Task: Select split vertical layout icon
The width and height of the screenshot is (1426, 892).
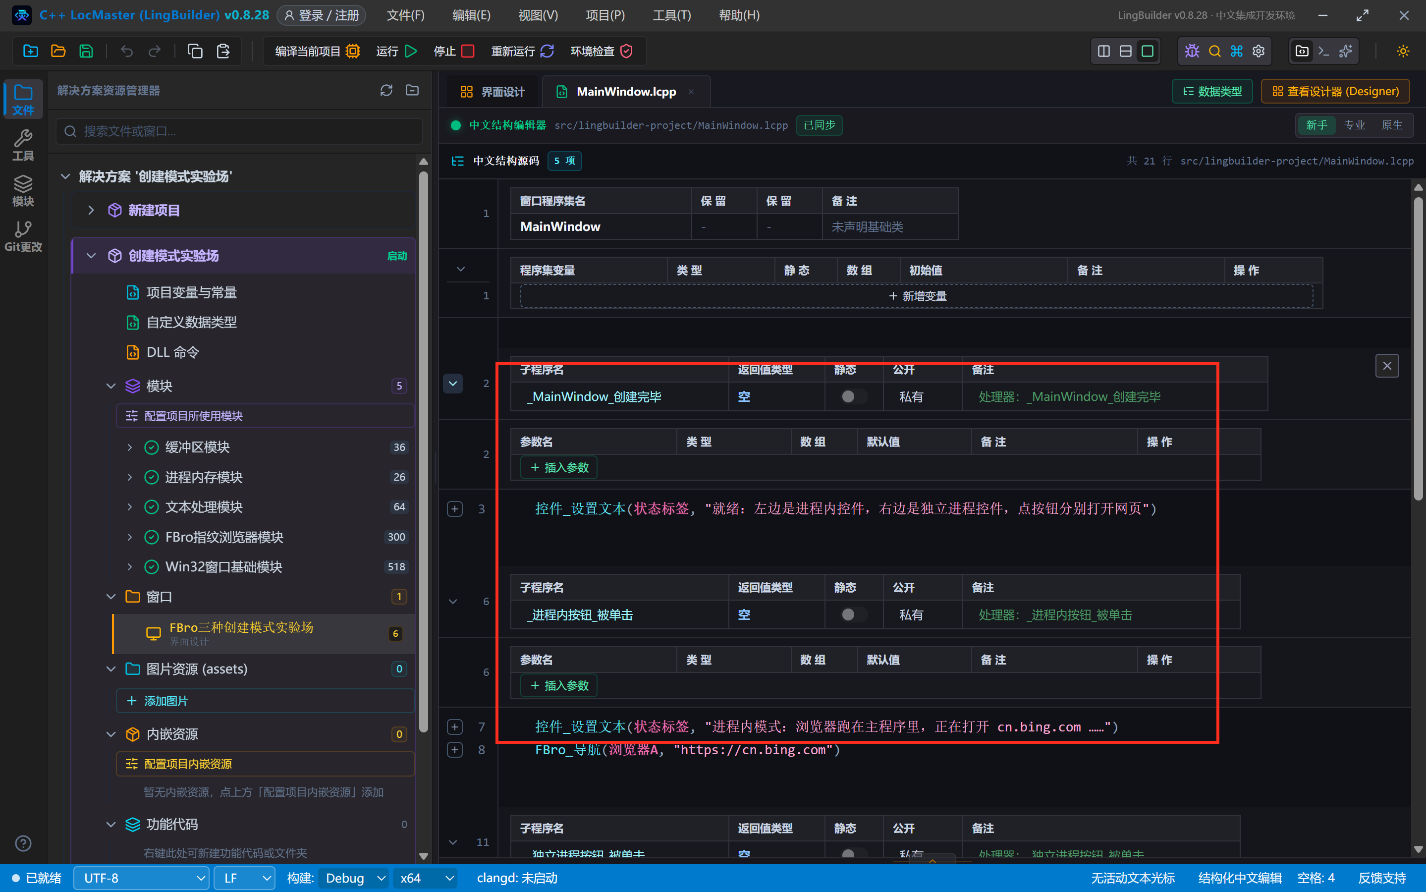Action: click(1103, 52)
